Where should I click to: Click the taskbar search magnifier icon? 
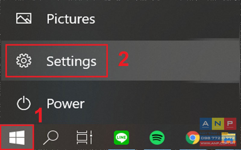(51, 137)
